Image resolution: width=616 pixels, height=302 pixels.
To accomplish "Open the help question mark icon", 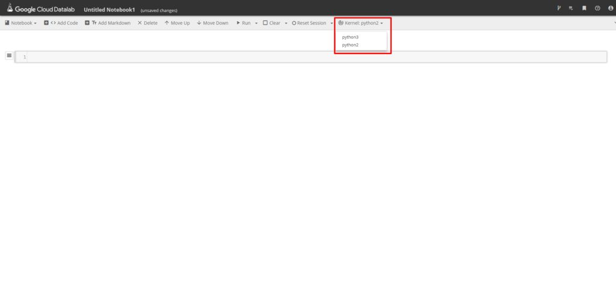I will coord(597,8).
